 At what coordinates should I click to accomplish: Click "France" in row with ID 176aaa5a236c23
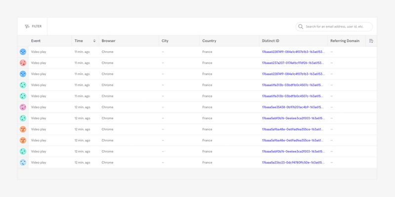207,163
